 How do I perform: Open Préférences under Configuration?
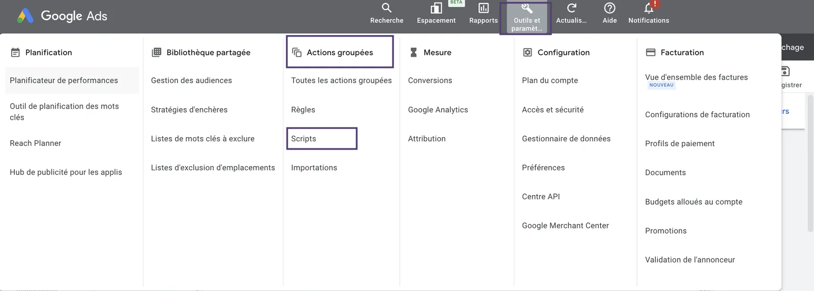click(x=543, y=168)
